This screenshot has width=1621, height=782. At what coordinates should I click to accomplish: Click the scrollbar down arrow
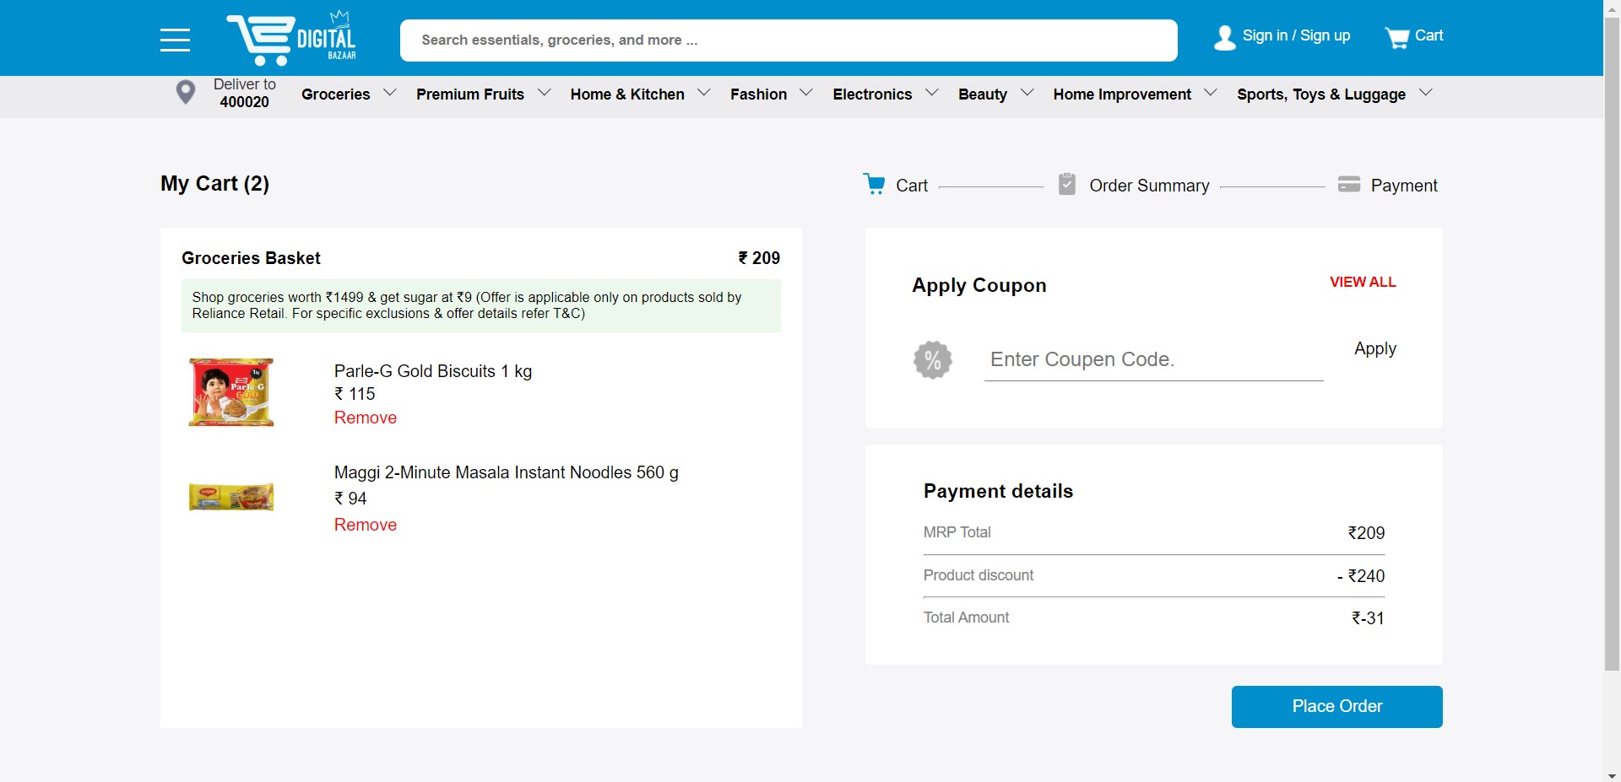click(x=1612, y=775)
